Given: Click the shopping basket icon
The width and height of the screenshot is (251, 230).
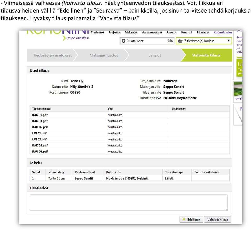Looking at the screenshot, I should coord(180,41).
